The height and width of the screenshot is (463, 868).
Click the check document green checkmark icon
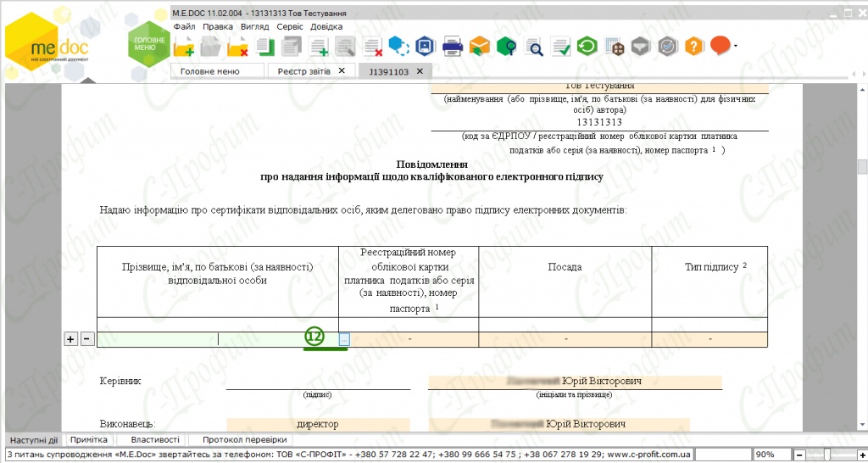click(561, 47)
